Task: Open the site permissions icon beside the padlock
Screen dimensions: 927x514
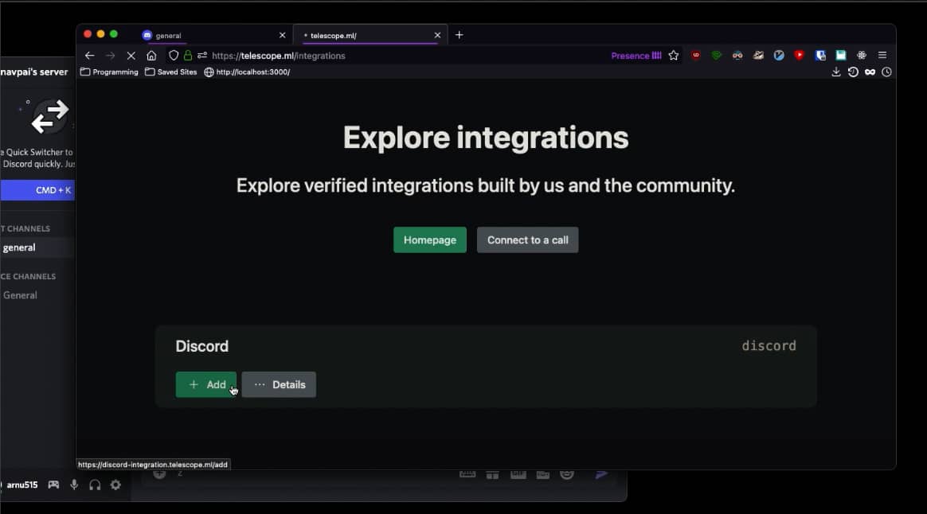Action: [202, 56]
